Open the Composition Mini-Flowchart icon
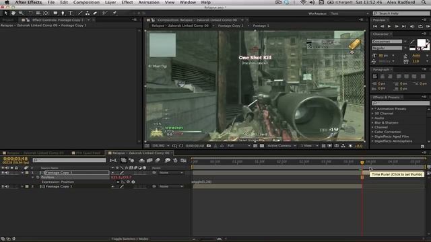The image size is (431, 242). pyautogui.click(x=113, y=160)
